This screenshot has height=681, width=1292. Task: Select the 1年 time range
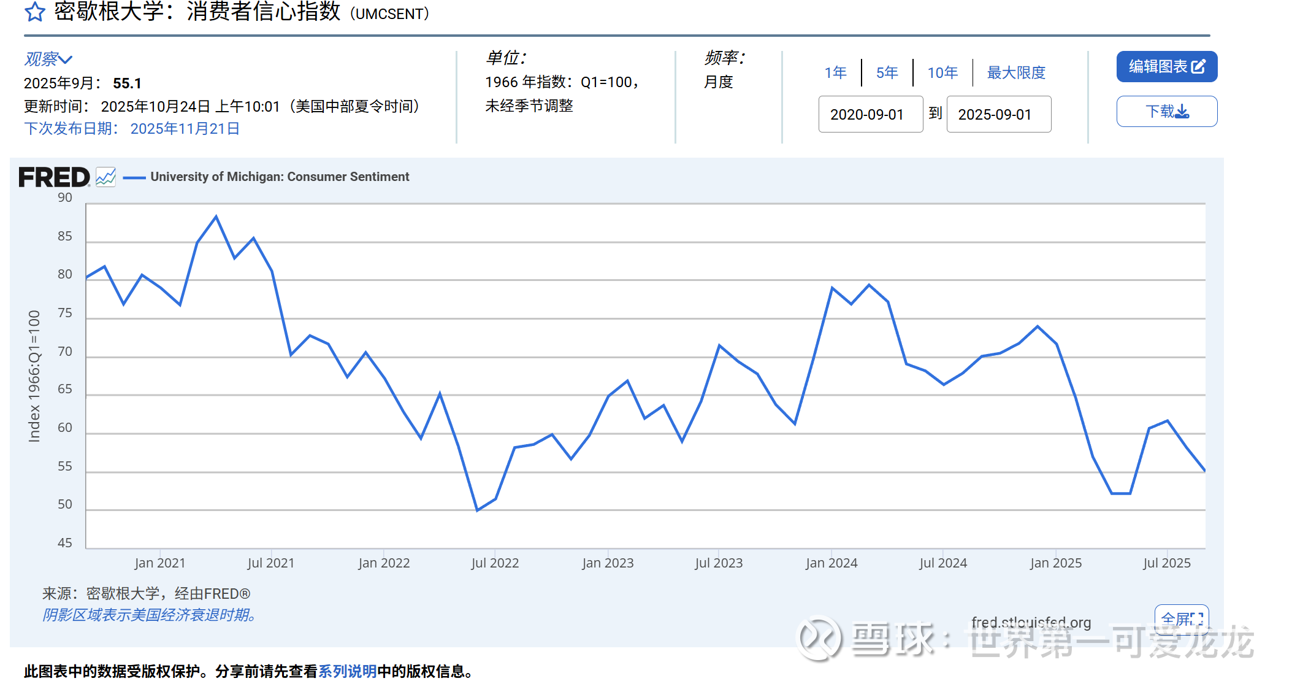[835, 73]
